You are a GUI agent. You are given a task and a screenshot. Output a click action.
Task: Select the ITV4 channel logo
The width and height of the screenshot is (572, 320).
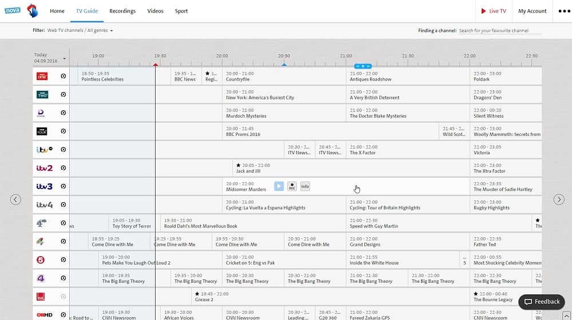(x=45, y=205)
